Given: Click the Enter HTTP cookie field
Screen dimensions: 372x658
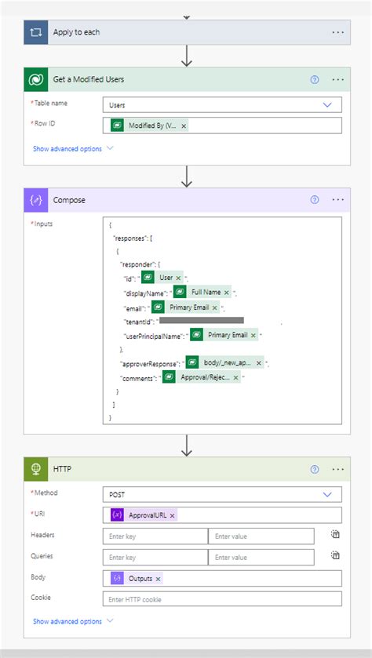Looking at the screenshot, I should (222, 599).
